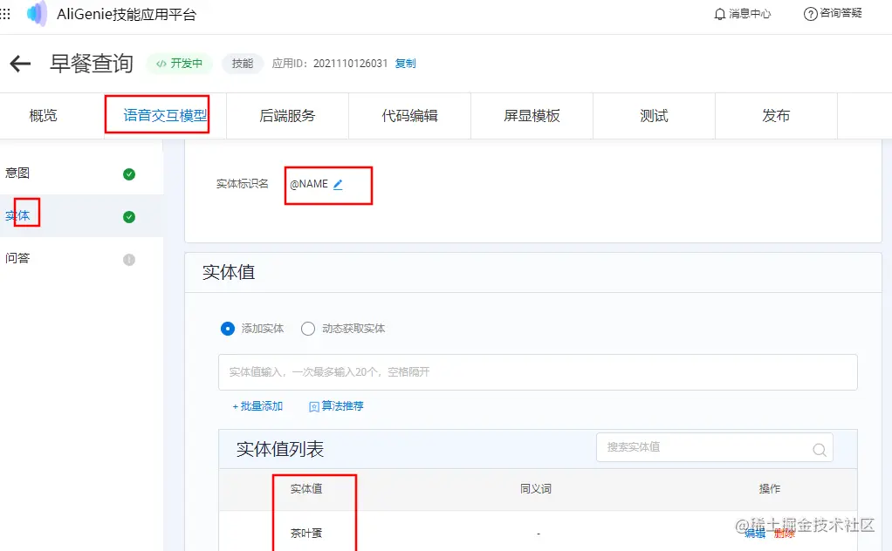Click the 茶叶蛋 entity value cell
The height and width of the screenshot is (551, 892).
306,534
